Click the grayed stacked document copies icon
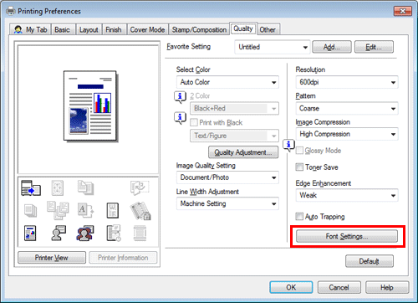Screen dimensions: 418x303 point(85,187)
